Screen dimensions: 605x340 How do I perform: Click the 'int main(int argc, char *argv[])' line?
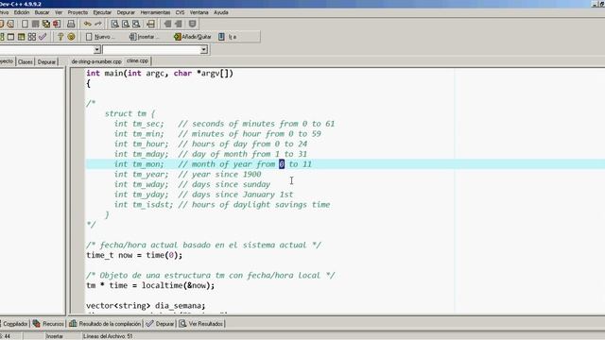click(160, 74)
